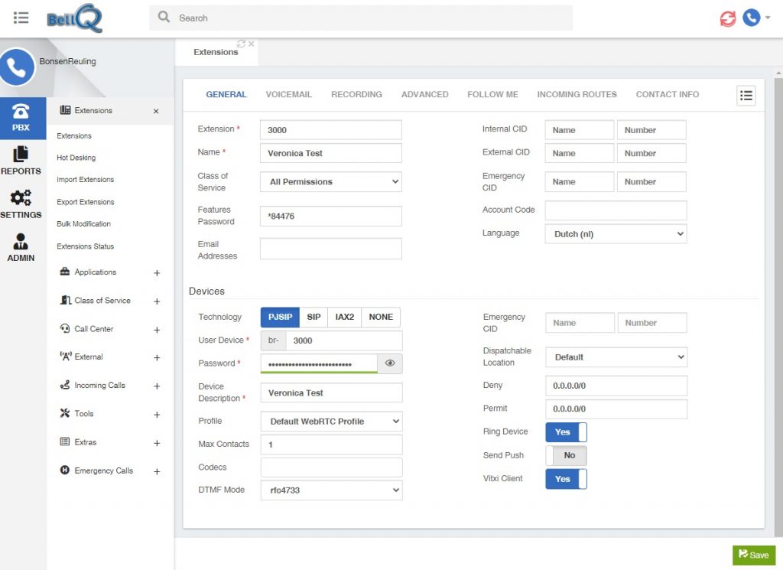Open the Profile dropdown

pyautogui.click(x=332, y=422)
